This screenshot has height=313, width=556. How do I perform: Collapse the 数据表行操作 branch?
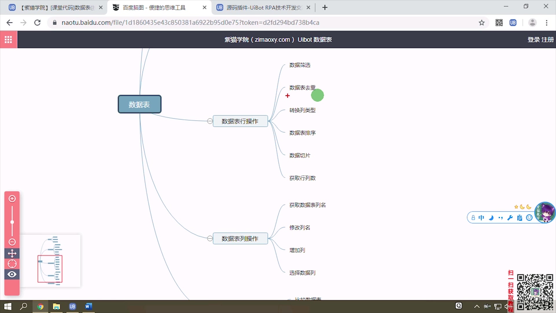(x=210, y=121)
